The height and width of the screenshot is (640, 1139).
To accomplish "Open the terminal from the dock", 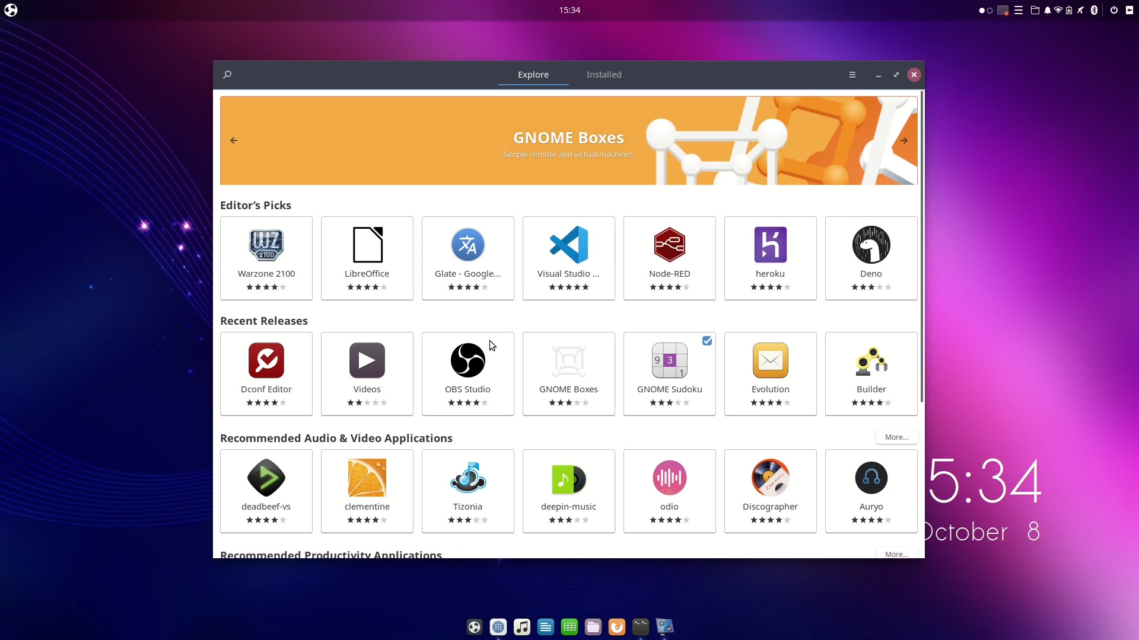I will coord(641,626).
